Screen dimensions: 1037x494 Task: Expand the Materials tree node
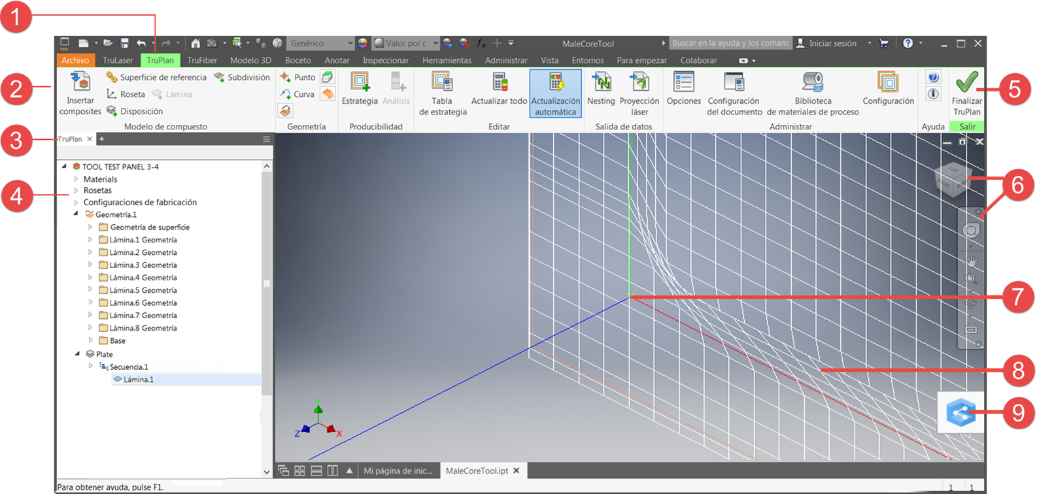(x=76, y=179)
